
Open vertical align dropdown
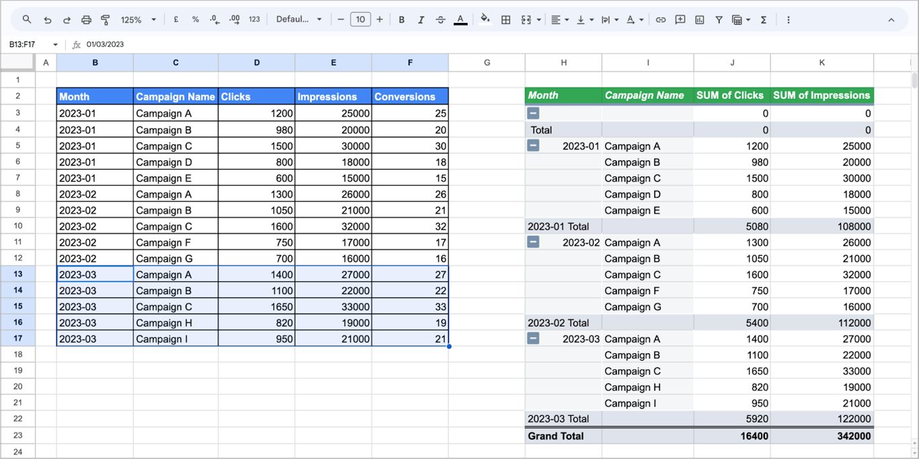585,20
